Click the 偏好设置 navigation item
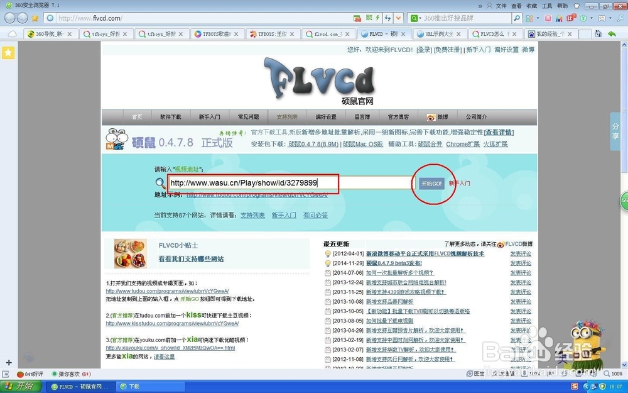This screenshot has width=628, height=393. click(x=325, y=117)
